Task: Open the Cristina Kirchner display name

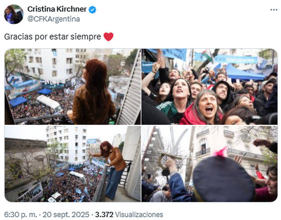Action: coord(57,9)
